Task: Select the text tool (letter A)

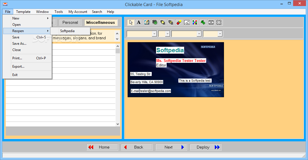Action: 139,22
